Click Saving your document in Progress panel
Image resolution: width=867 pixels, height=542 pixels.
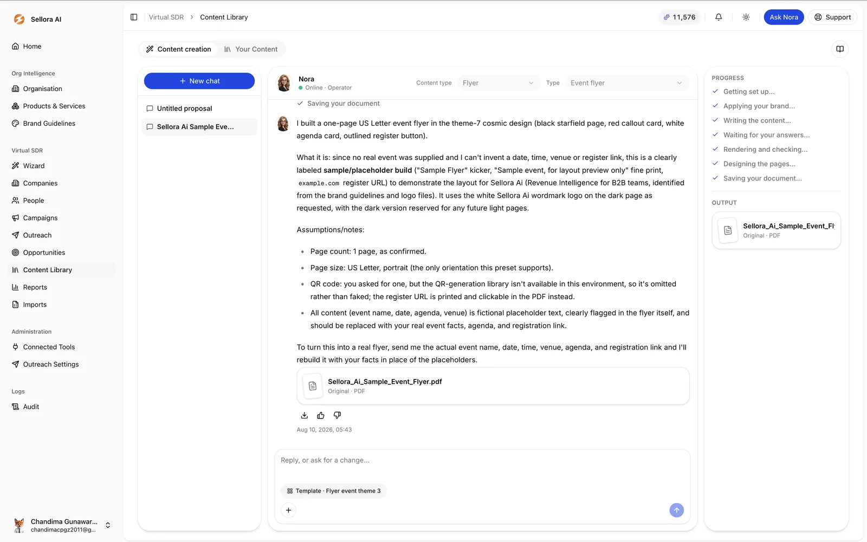click(762, 178)
